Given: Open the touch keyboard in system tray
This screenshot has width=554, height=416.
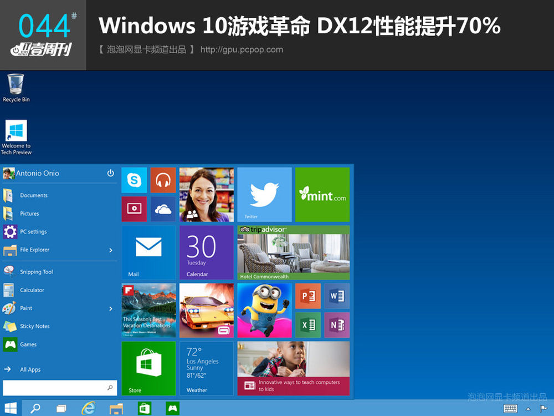Looking at the screenshot, I should pyautogui.click(x=510, y=409).
